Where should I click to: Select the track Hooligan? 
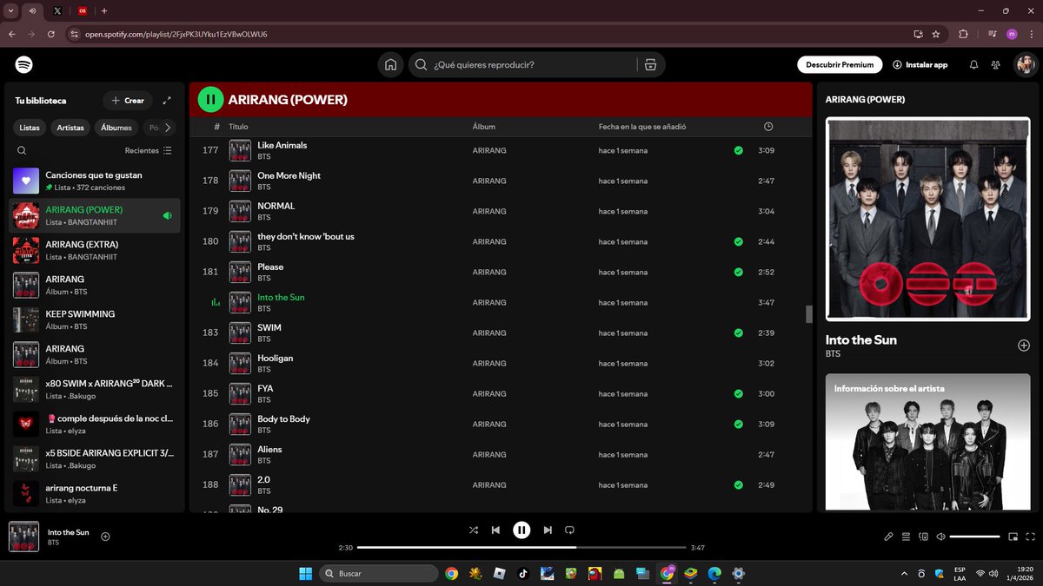pos(500,363)
